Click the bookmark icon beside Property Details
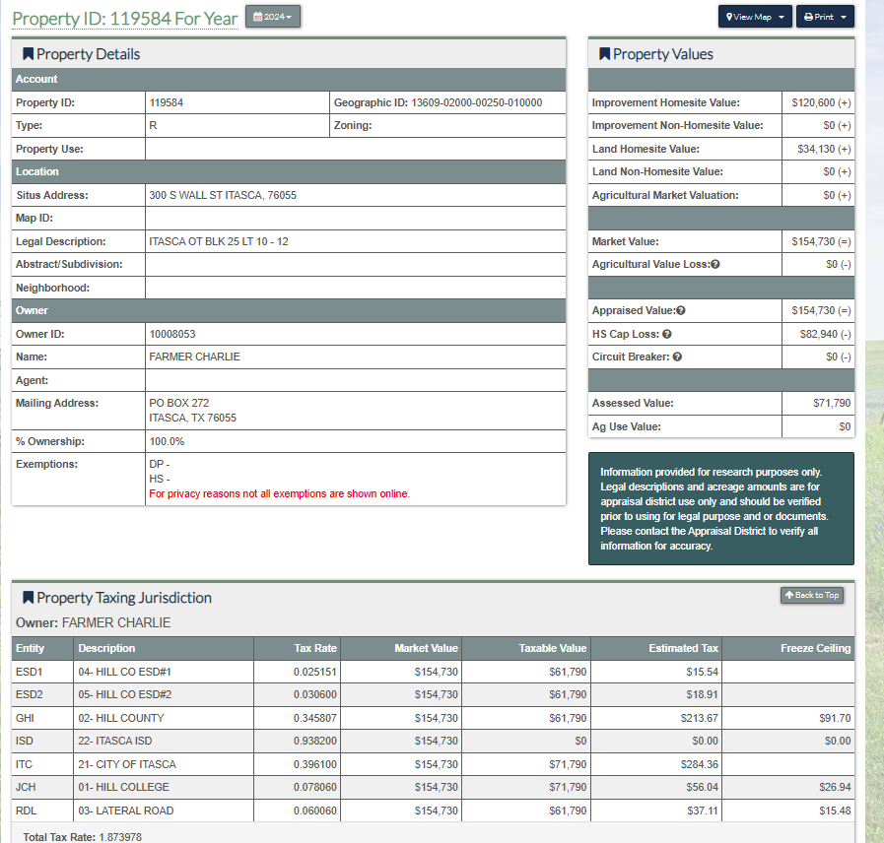 28,54
